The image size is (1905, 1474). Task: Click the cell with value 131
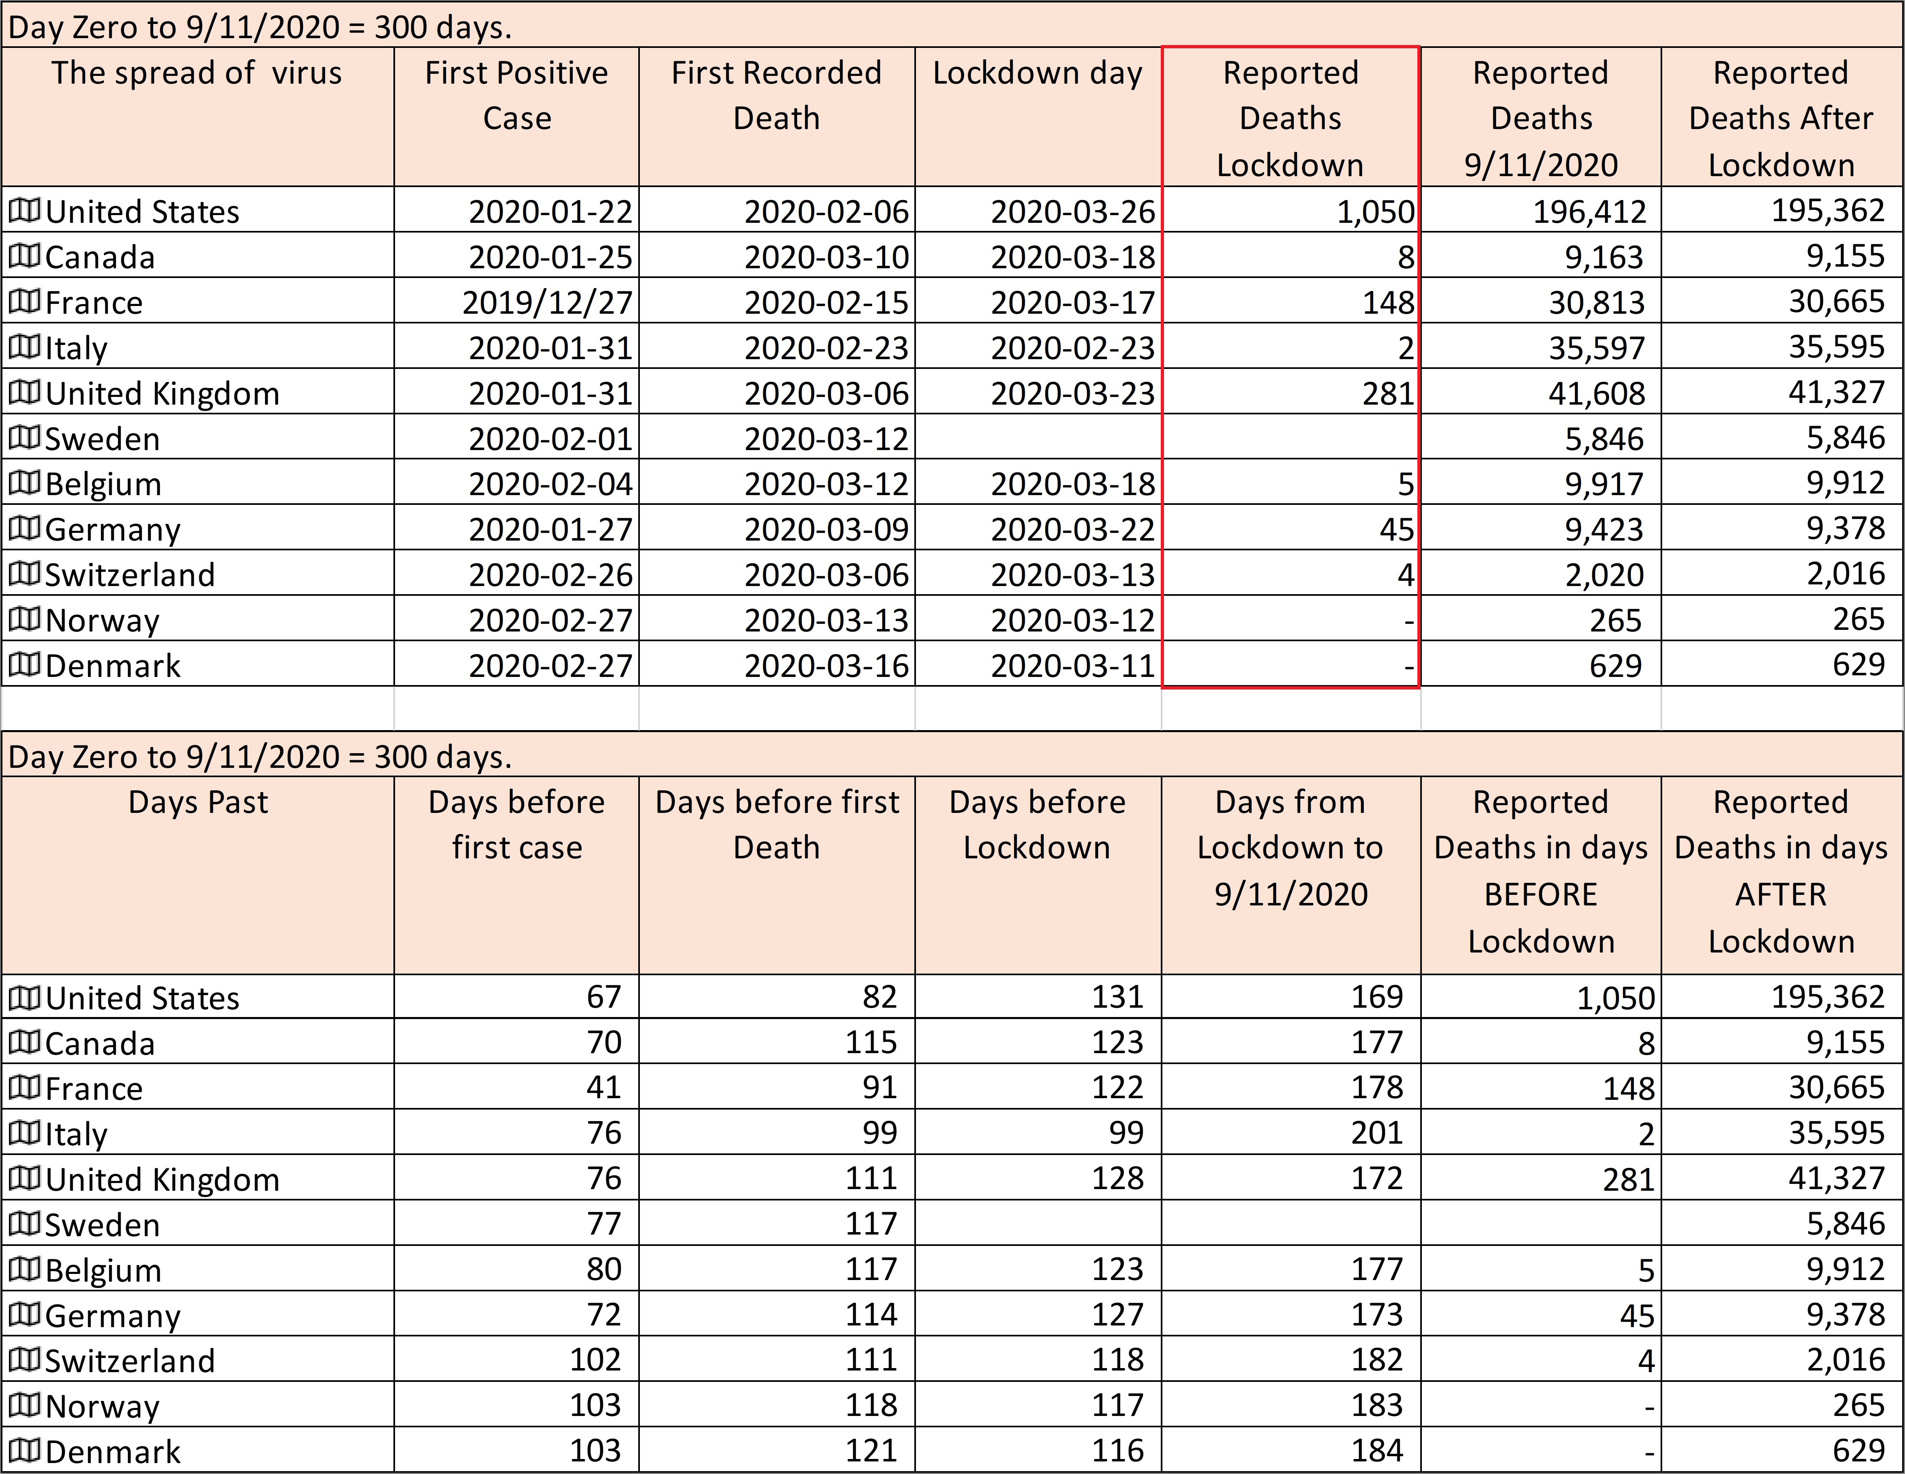coord(1038,996)
